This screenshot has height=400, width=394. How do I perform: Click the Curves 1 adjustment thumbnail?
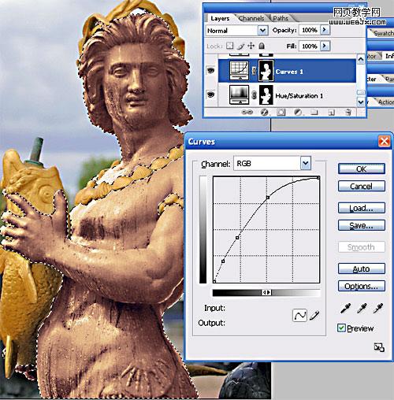(239, 70)
